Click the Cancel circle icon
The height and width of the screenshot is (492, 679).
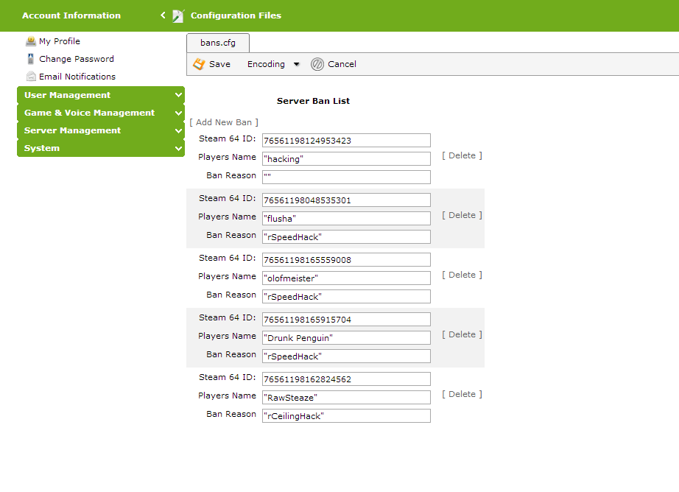(317, 64)
